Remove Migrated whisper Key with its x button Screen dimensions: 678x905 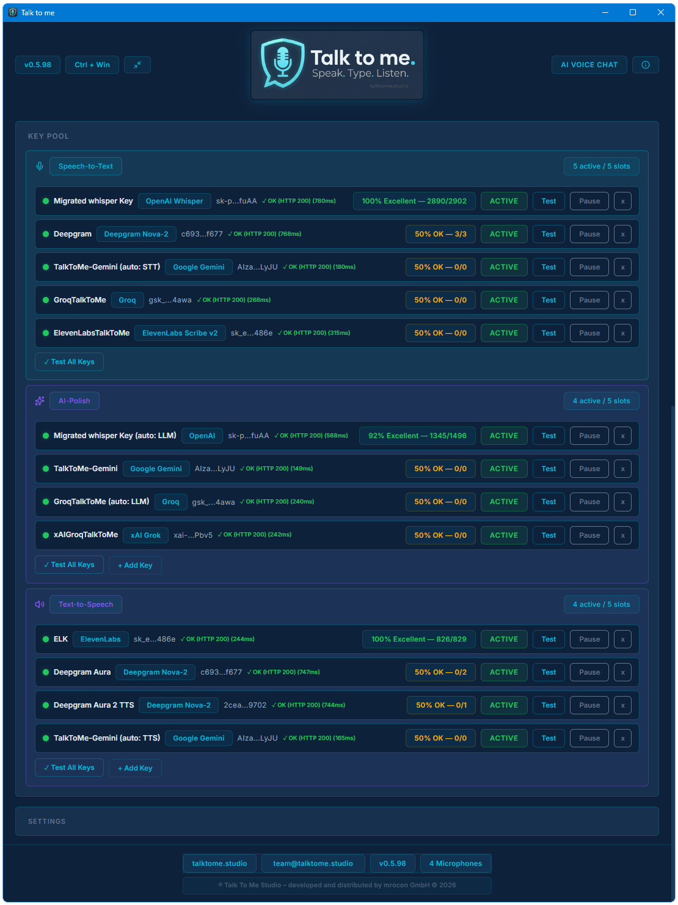tap(622, 201)
